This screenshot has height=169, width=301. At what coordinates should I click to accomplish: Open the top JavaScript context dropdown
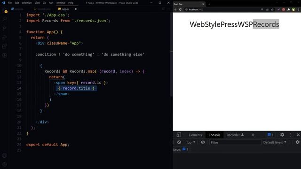tap(190, 142)
